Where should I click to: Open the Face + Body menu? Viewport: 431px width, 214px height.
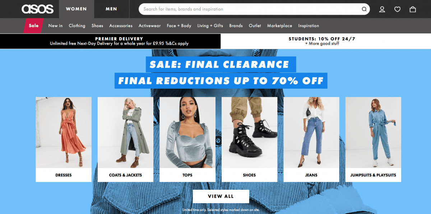pos(179,26)
